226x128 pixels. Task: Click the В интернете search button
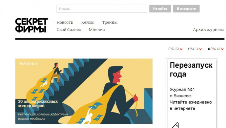pos(186,9)
